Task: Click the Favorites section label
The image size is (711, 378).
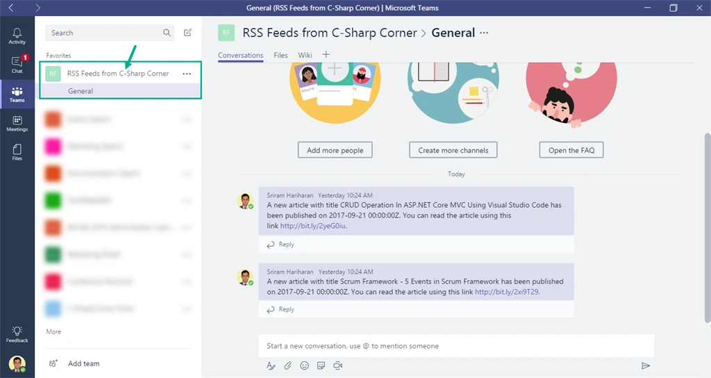Action: click(58, 56)
